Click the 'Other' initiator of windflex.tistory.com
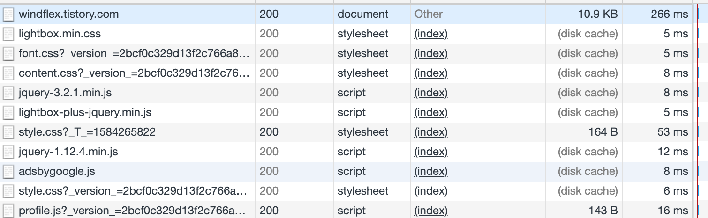The image size is (708, 218). coord(429,15)
